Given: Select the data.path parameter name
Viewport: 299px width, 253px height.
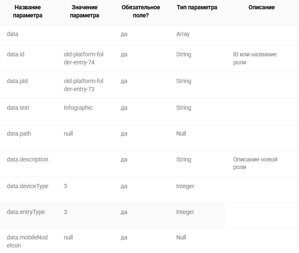Looking at the screenshot, I should tap(19, 133).
